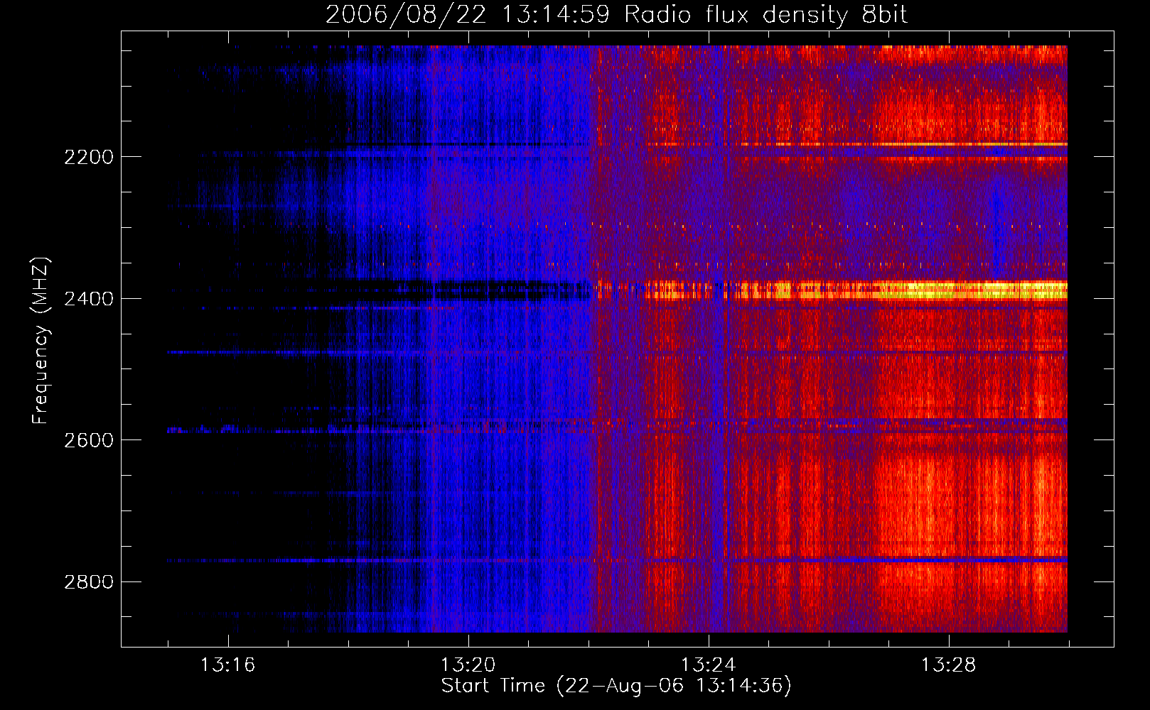Click the 2200 frequency tick label
This screenshot has height=710, width=1150.
pyautogui.click(x=89, y=157)
